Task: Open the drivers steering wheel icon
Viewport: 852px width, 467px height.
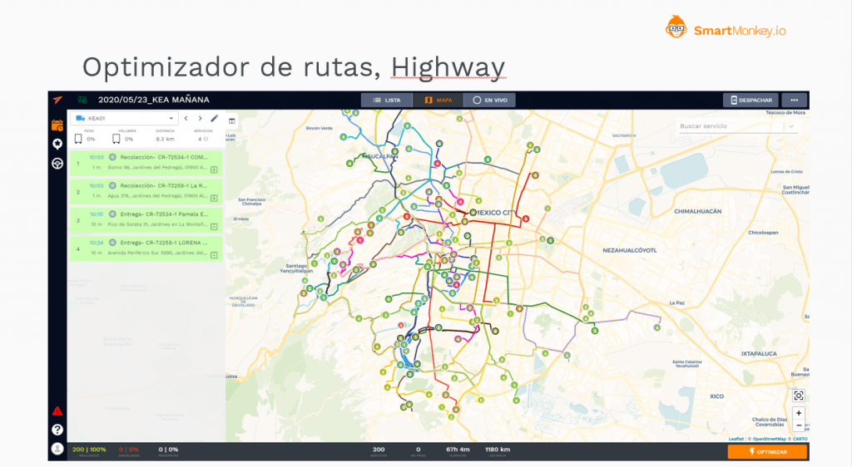Action: (57, 163)
